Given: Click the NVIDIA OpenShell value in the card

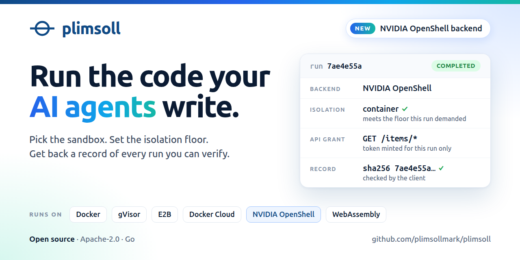Looking at the screenshot, I should (x=397, y=88).
